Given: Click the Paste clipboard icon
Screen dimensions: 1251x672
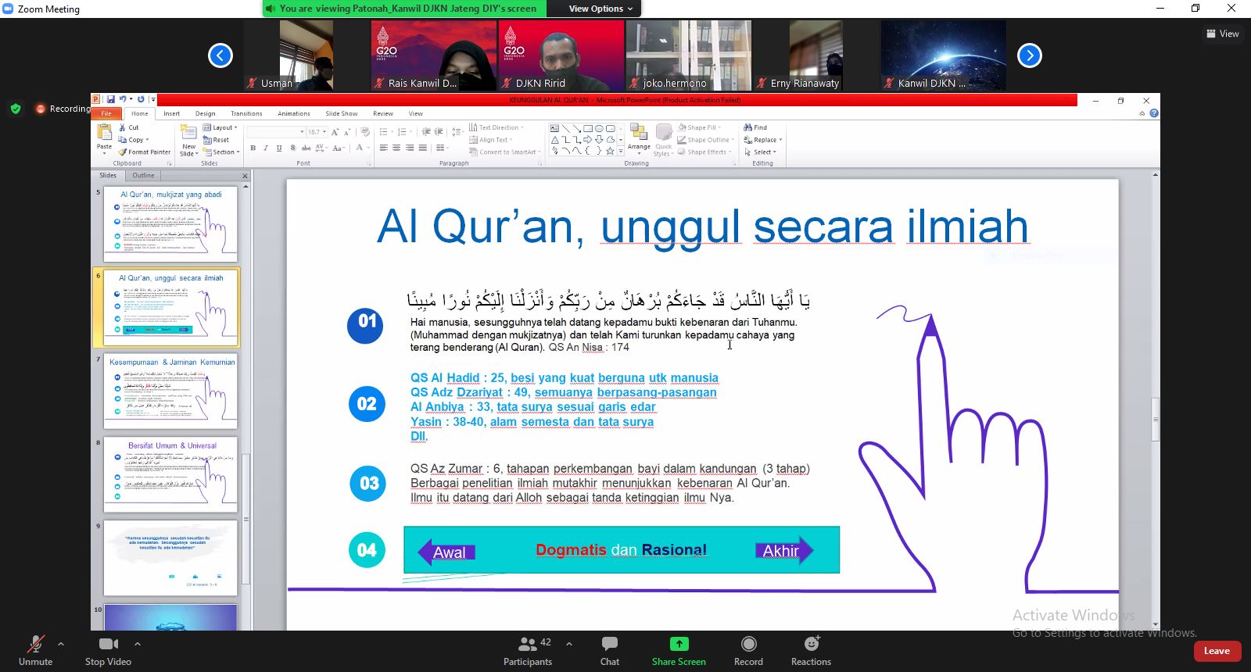Looking at the screenshot, I should [x=104, y=133].
